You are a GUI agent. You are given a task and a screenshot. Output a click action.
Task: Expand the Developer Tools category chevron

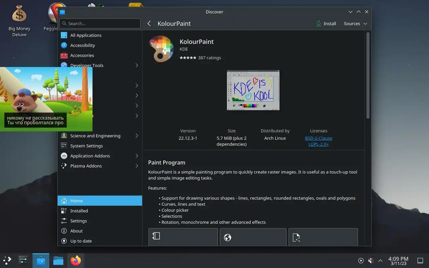(136, 65)
